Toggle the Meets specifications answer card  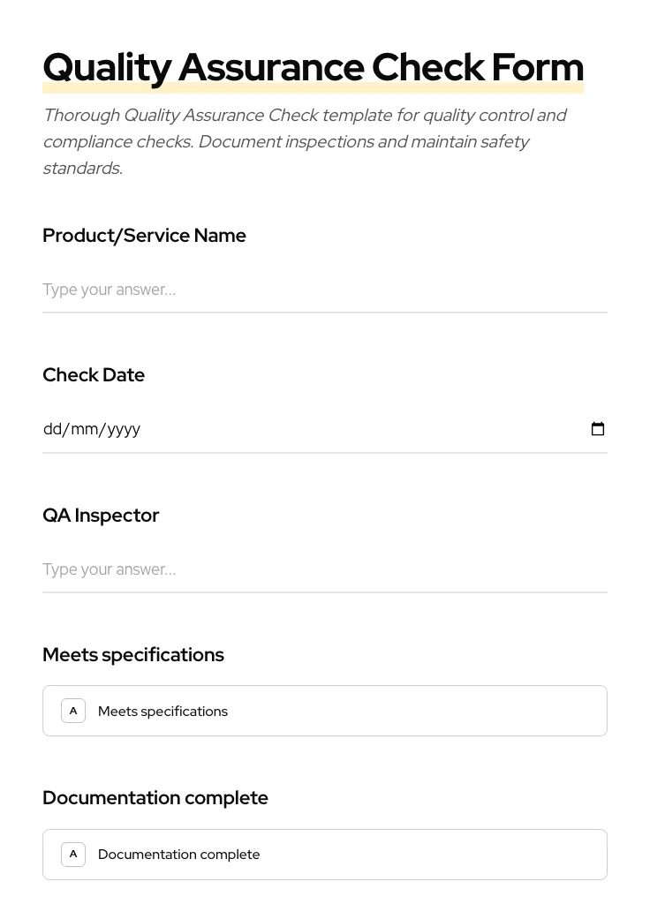[x=325, y=711]
